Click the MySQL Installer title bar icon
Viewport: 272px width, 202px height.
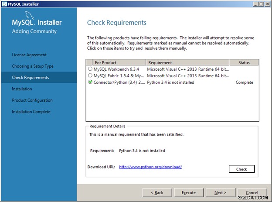pyautogui.click(x=4, y=4)
